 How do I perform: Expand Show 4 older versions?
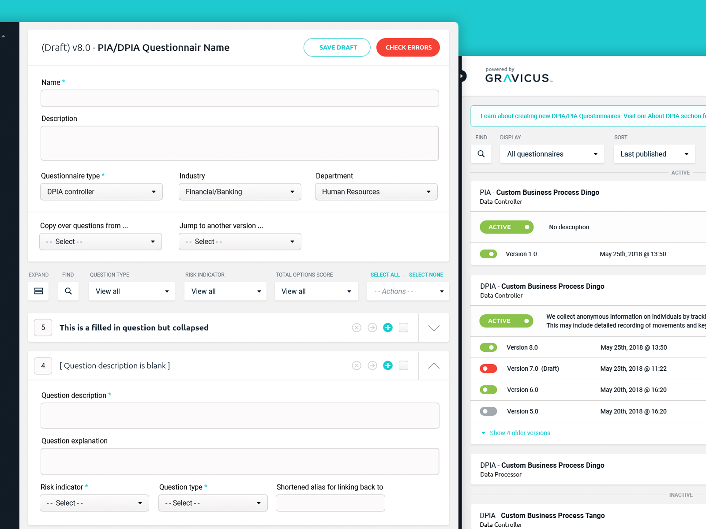tap(515, 433)
